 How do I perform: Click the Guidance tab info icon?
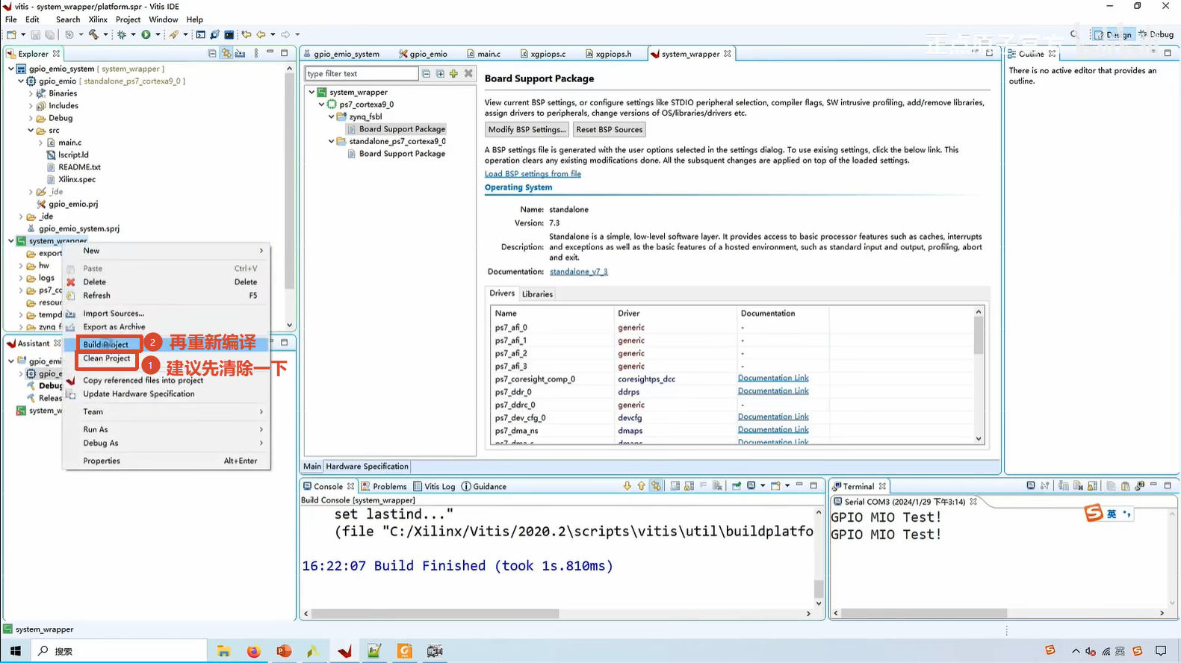[466, 487]
